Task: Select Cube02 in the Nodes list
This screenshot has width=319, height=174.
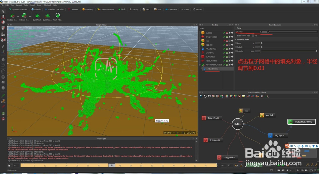Action: click(209, 33)
